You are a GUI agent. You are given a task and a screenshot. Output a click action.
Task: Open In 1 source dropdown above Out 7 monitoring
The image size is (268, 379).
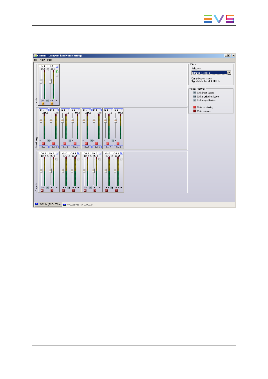click(x=108, y=110)
